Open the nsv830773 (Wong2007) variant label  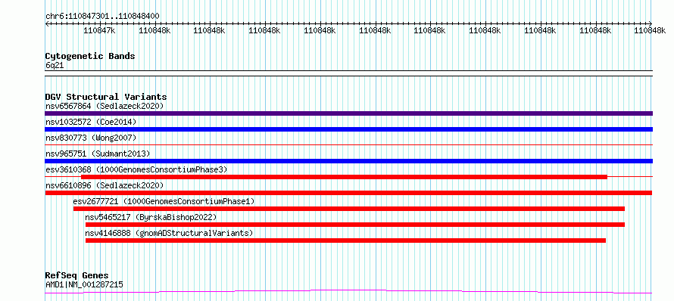91,138
